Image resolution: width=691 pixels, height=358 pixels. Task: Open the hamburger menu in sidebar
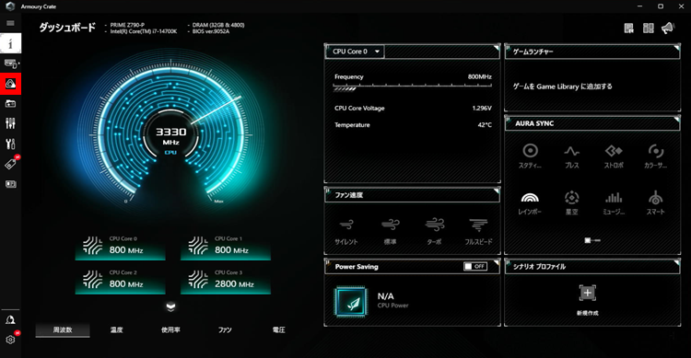coord(10,23)
